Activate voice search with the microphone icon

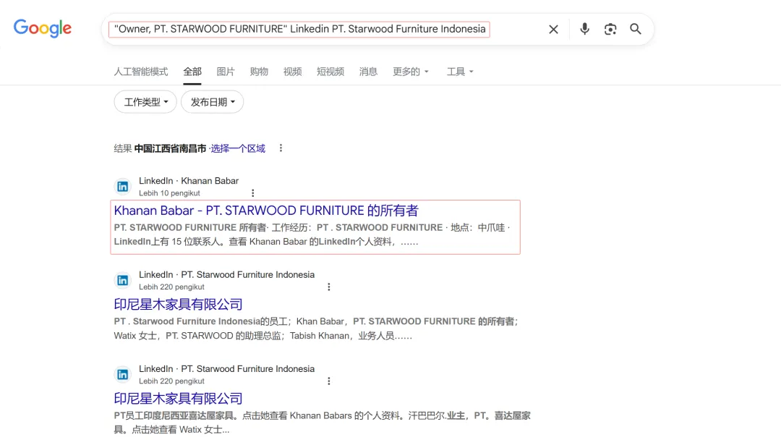[584, 29]
